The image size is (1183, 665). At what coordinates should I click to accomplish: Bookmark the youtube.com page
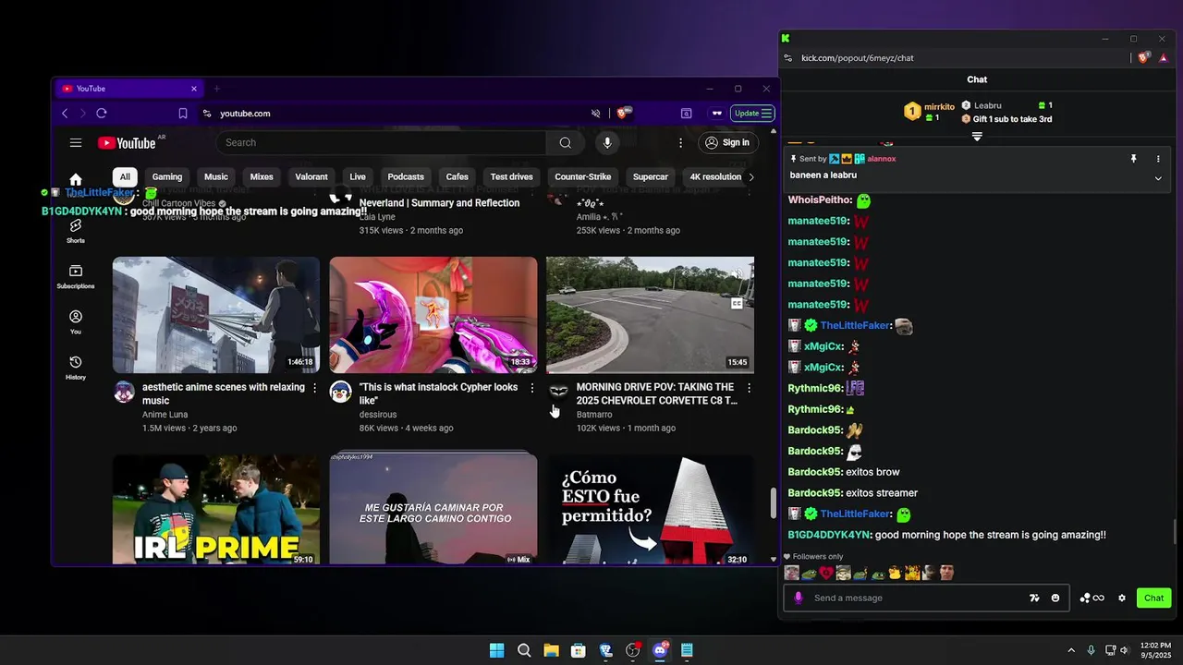[x=183, y=114]
